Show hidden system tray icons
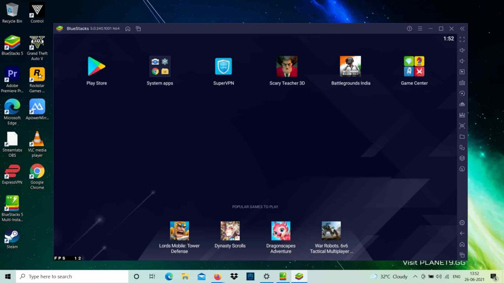Image resolution: width=504 pixels, height=283 pixels. point(415,277)
